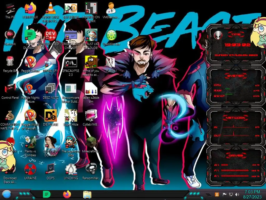Open the network tray icon
Screen dimensions: 266x200
[x=231, y=194]
